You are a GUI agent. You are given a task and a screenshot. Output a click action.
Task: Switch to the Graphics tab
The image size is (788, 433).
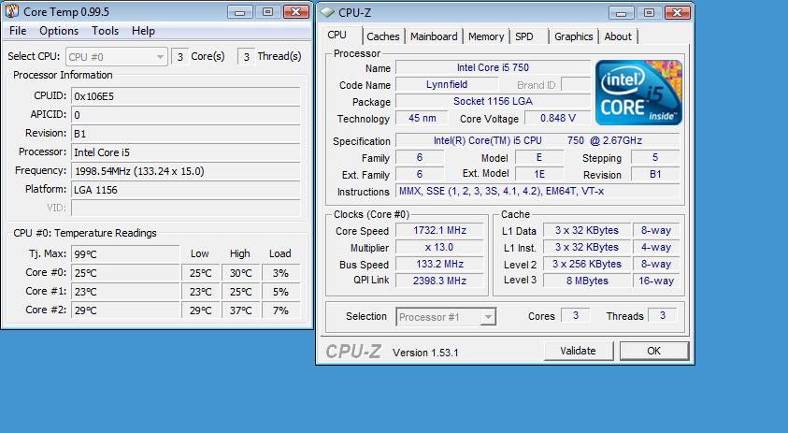click(x=573, y=36)
